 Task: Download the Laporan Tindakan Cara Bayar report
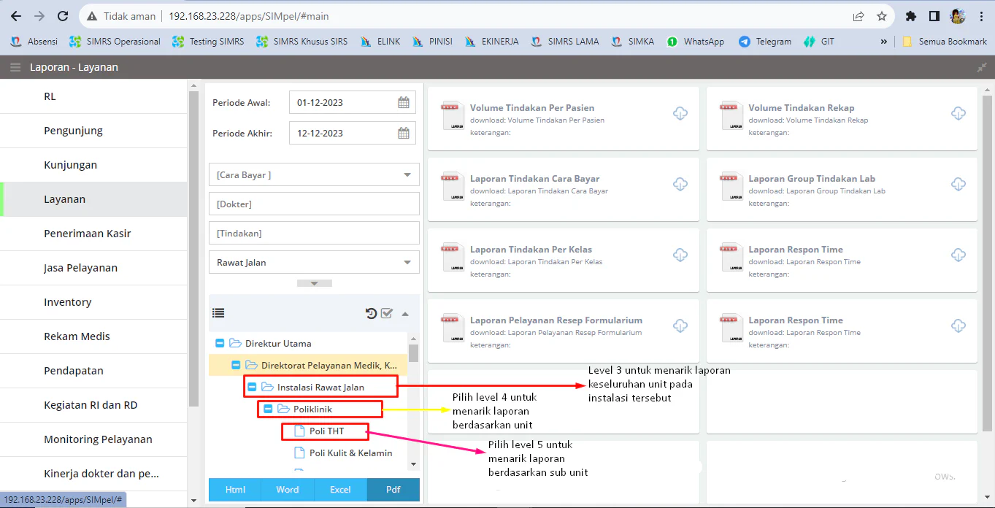coord(680,184)
